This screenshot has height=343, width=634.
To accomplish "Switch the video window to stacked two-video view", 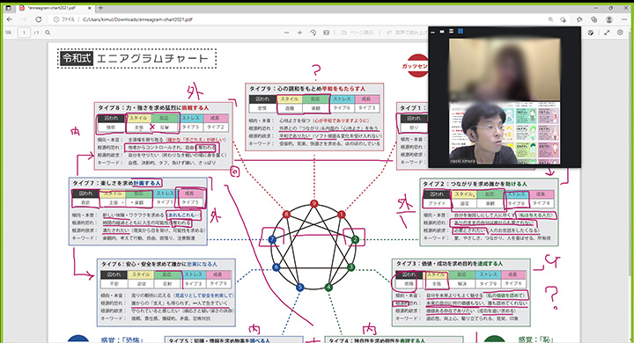I will (451, 32).
